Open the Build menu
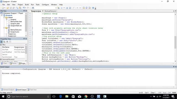177x99 pixels. [27, 5]
